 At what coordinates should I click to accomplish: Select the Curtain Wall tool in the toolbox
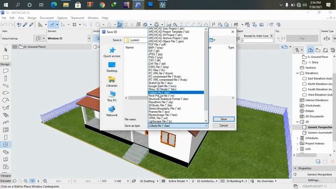(6, 130)
